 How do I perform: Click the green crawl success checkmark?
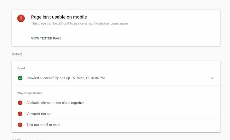(x=20, y=78)
